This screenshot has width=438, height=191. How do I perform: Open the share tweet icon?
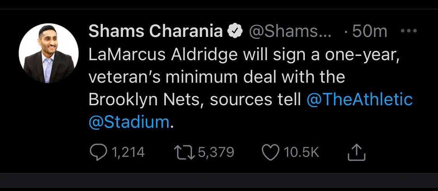tap(356, 153)
